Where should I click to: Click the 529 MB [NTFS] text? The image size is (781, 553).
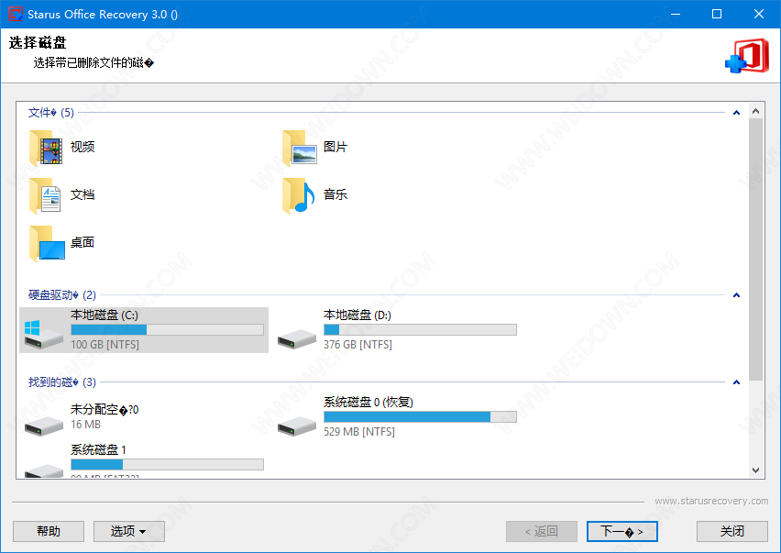tap(359, 431)
